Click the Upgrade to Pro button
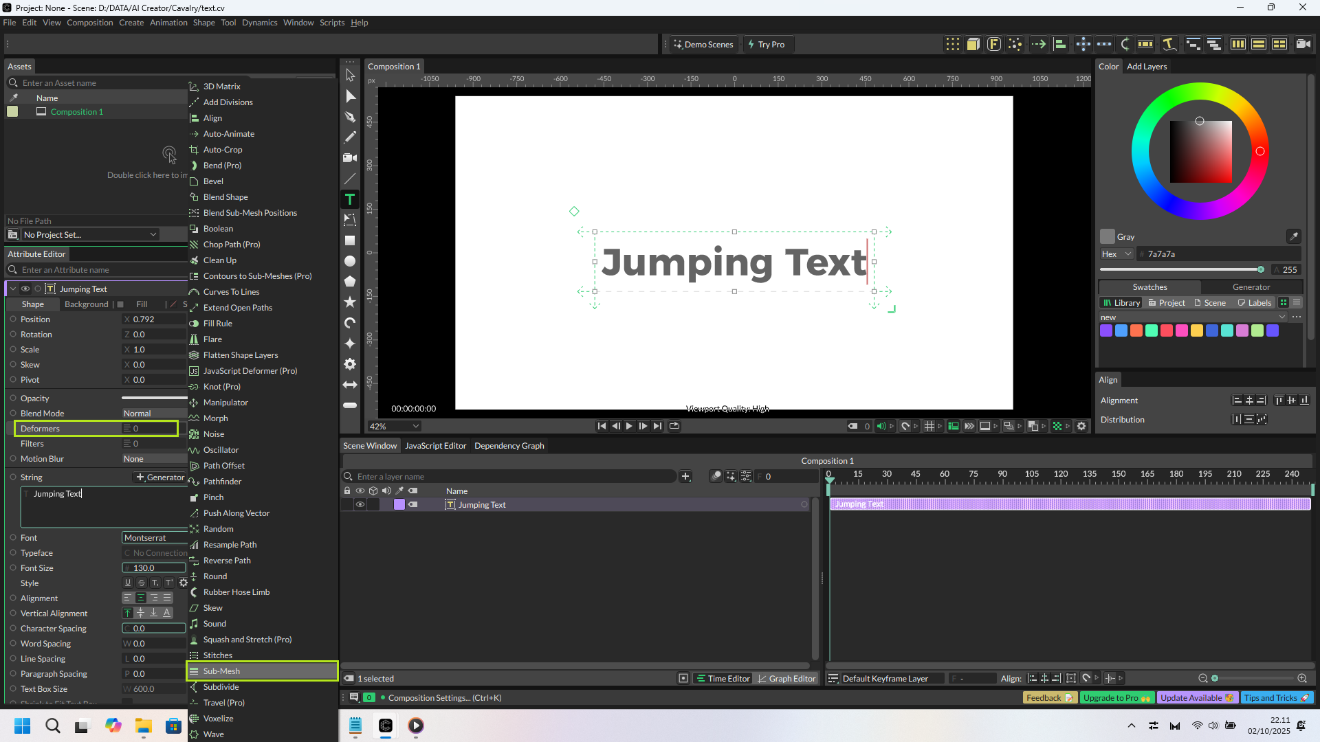 [x=1116, y=698]
